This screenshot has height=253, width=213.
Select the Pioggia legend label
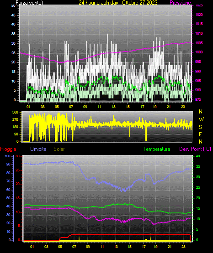[x=8, y=149]
